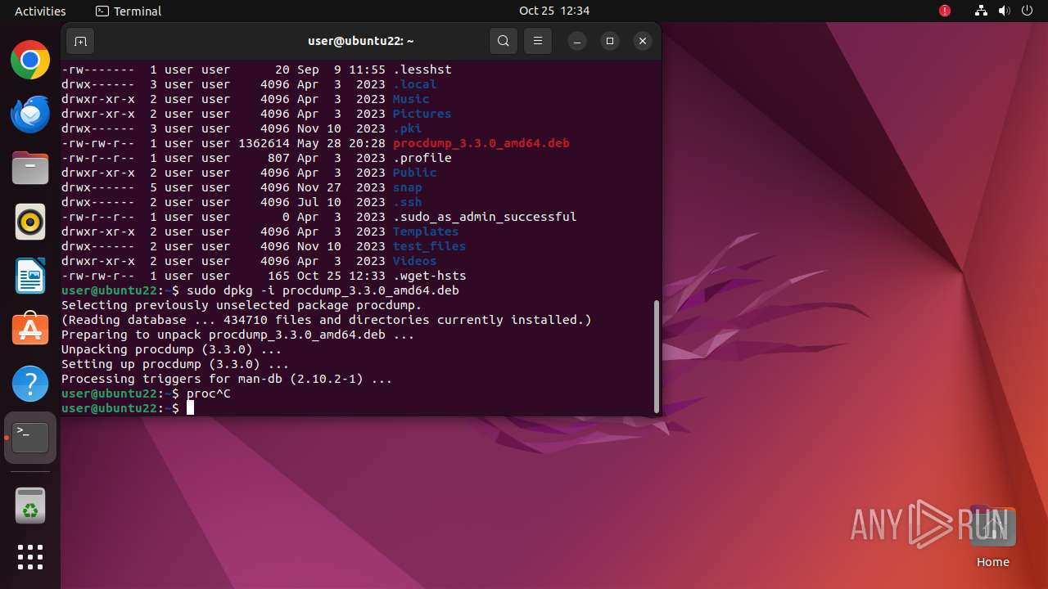The image size is (1048, 589).
Task: Maximize the terminal window
Action: 610,41
